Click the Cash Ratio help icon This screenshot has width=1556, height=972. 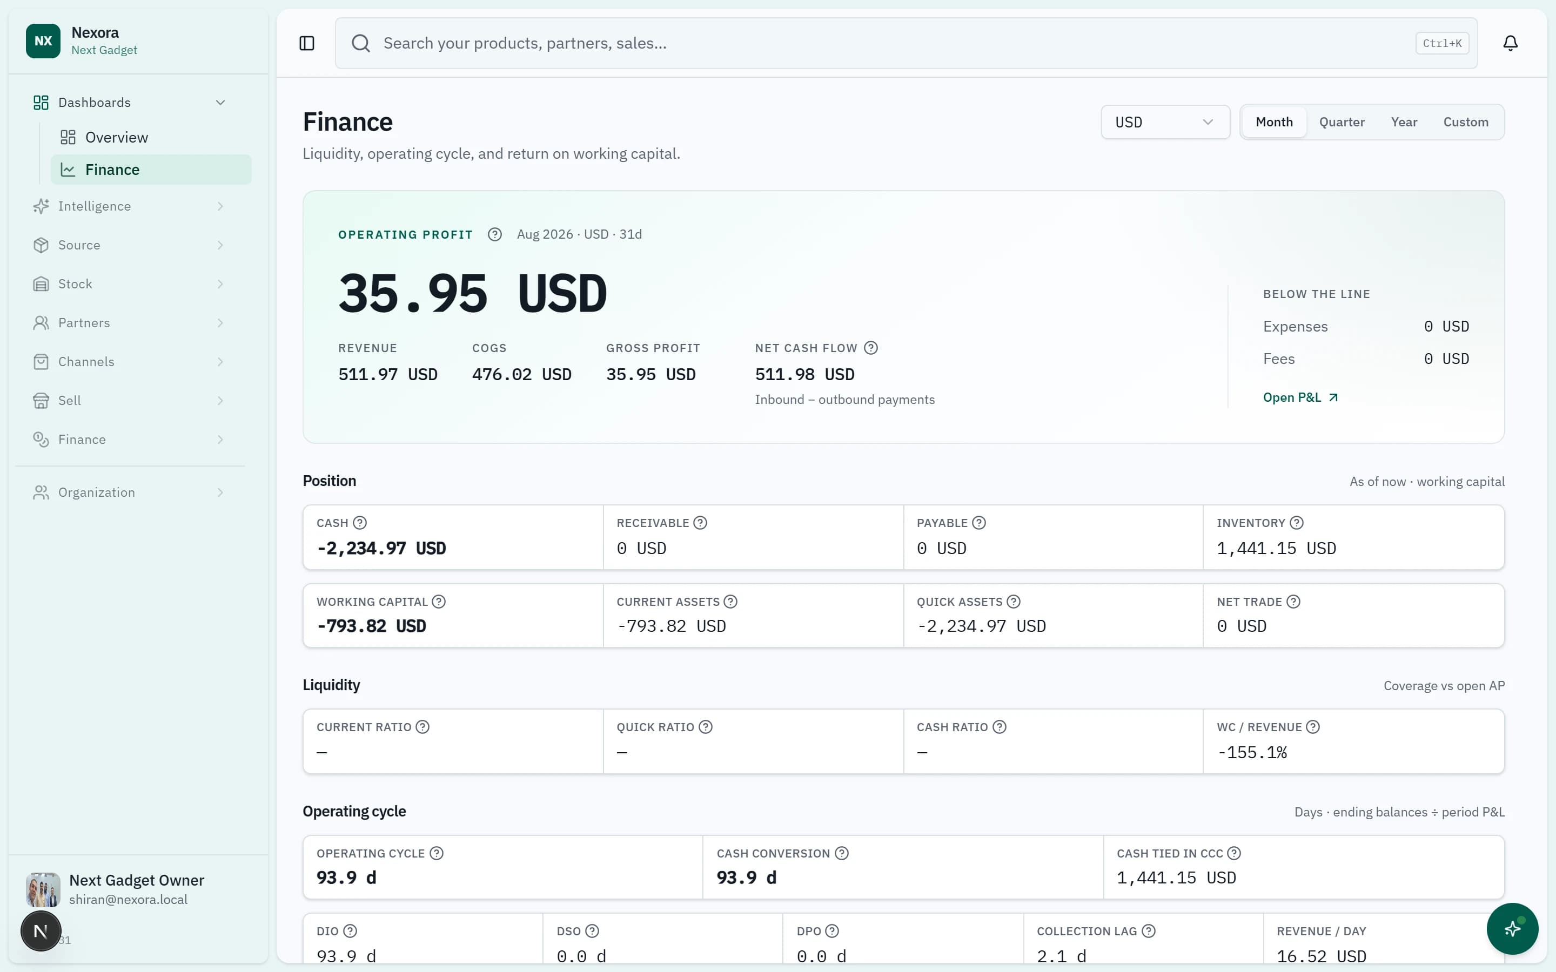pyautogui.click(x=999, y=727)
